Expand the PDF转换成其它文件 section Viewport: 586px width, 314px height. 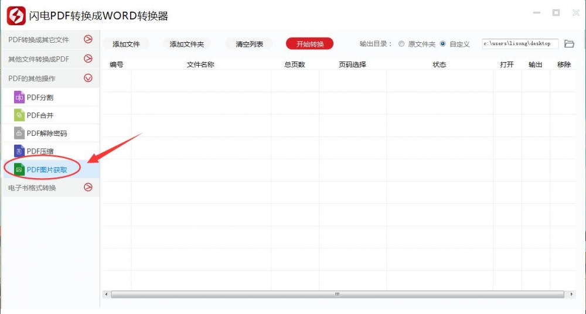coord(88,39)
